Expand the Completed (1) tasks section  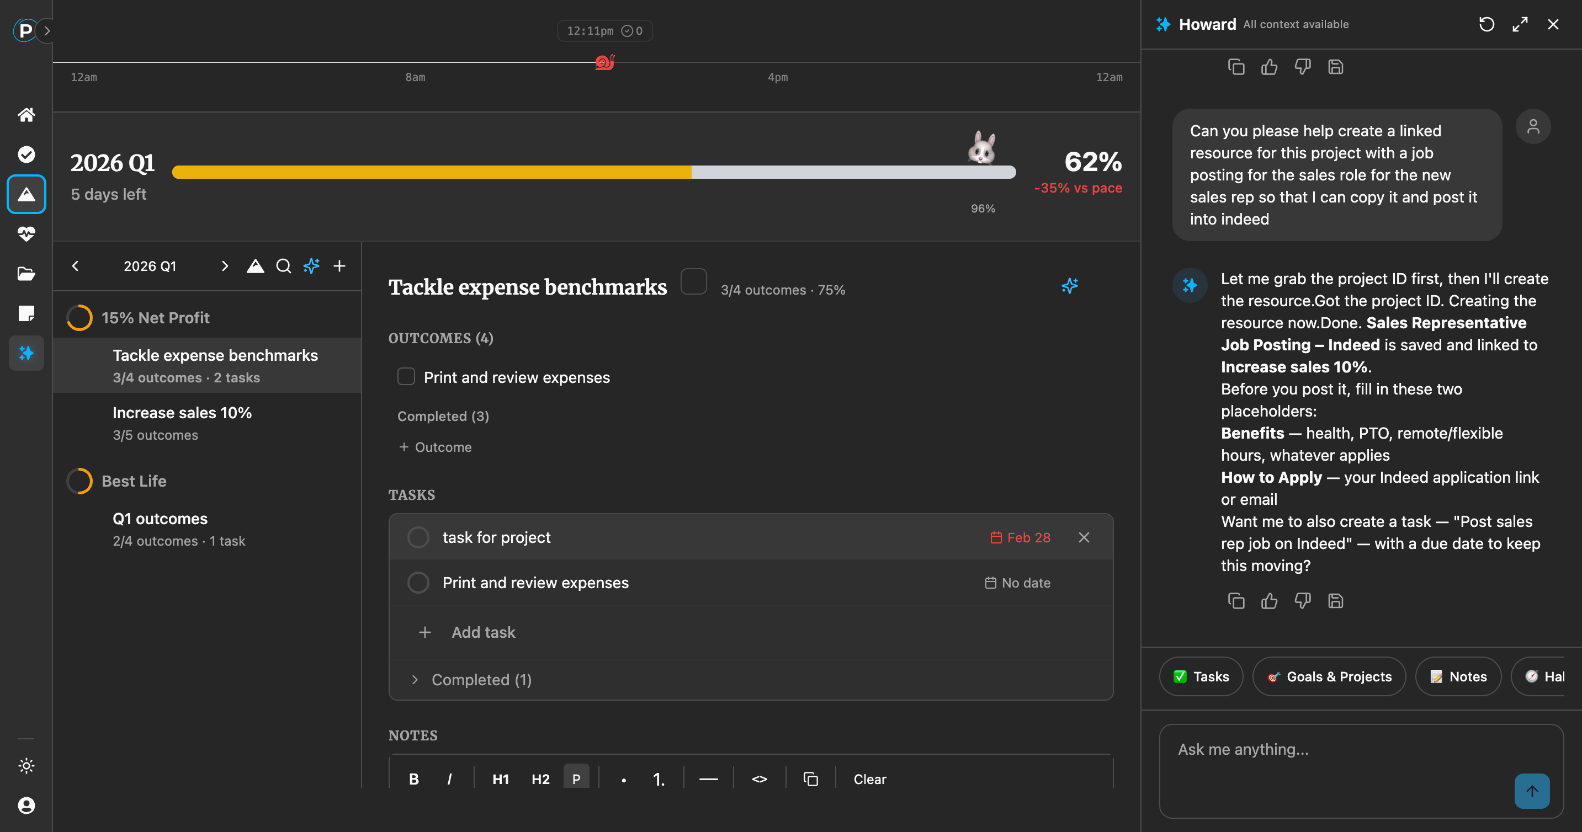[x=415, y=680]
